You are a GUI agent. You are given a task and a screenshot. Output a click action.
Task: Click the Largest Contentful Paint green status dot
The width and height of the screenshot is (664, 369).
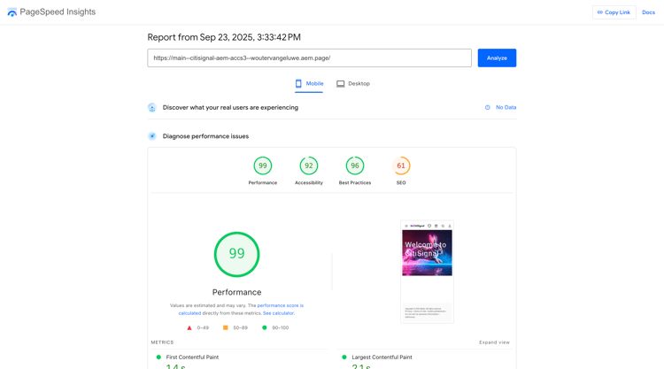[x=344, y=357]
